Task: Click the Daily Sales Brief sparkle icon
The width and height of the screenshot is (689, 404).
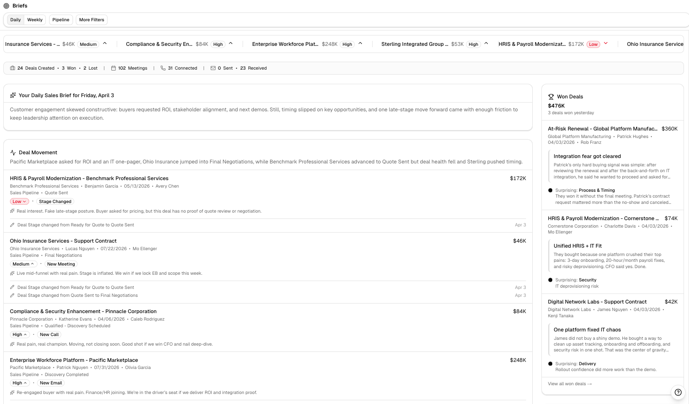Action: tap(13, 95)
